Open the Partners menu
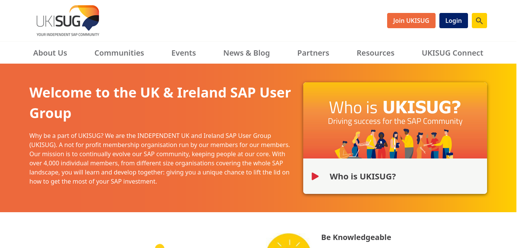This screenshot has width=521, height=248. point(313,53)
